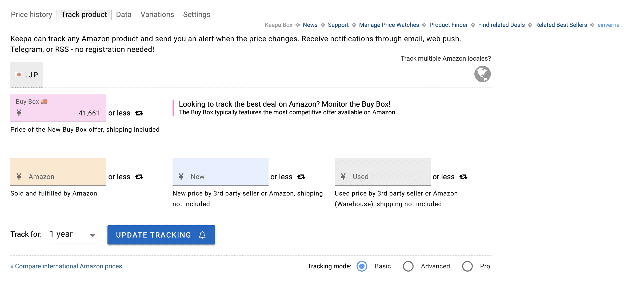Click the bell icon on Update Tracking
This screenshot has height=291, width=624.
202,235
